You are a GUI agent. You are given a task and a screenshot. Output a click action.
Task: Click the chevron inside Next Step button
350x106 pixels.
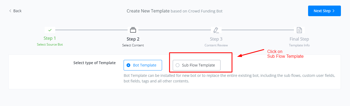point(333,11)
